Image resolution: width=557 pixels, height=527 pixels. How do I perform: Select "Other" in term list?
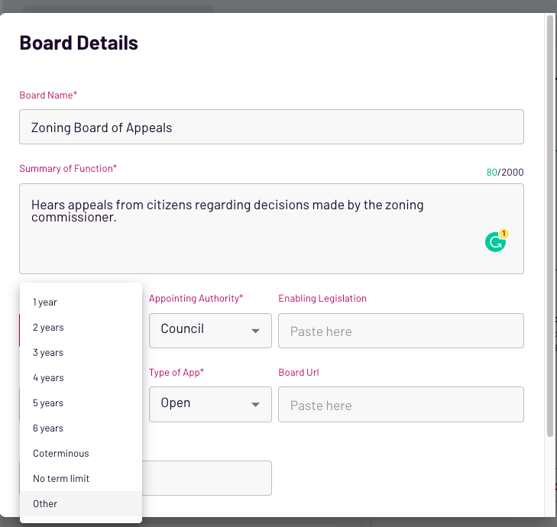(x=46, y=504)
